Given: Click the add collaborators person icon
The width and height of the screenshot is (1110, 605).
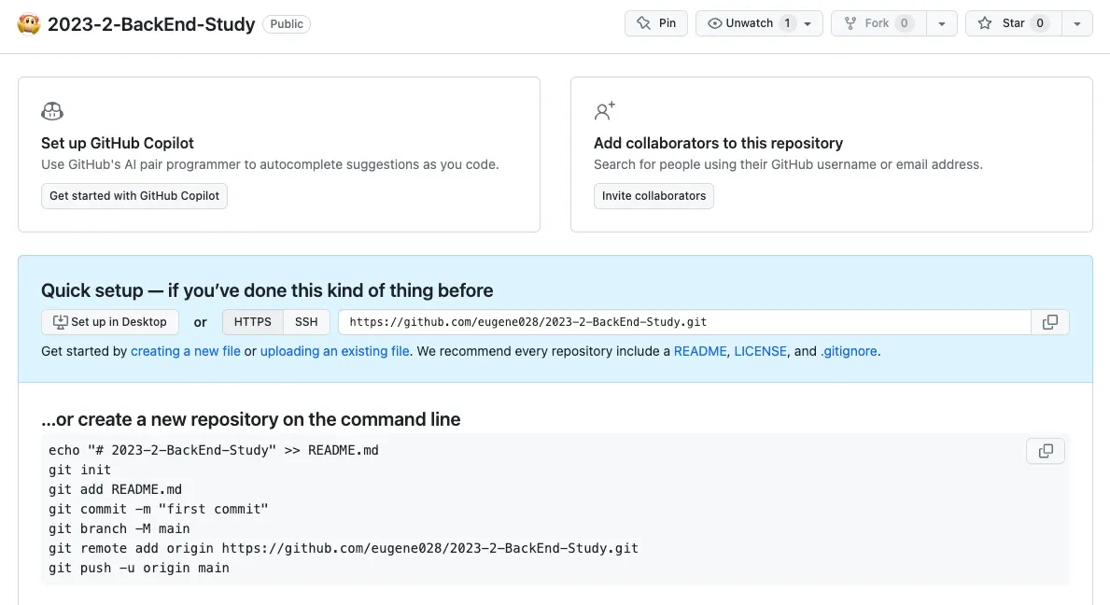Looking at the screenshot, I should point(605,112).
